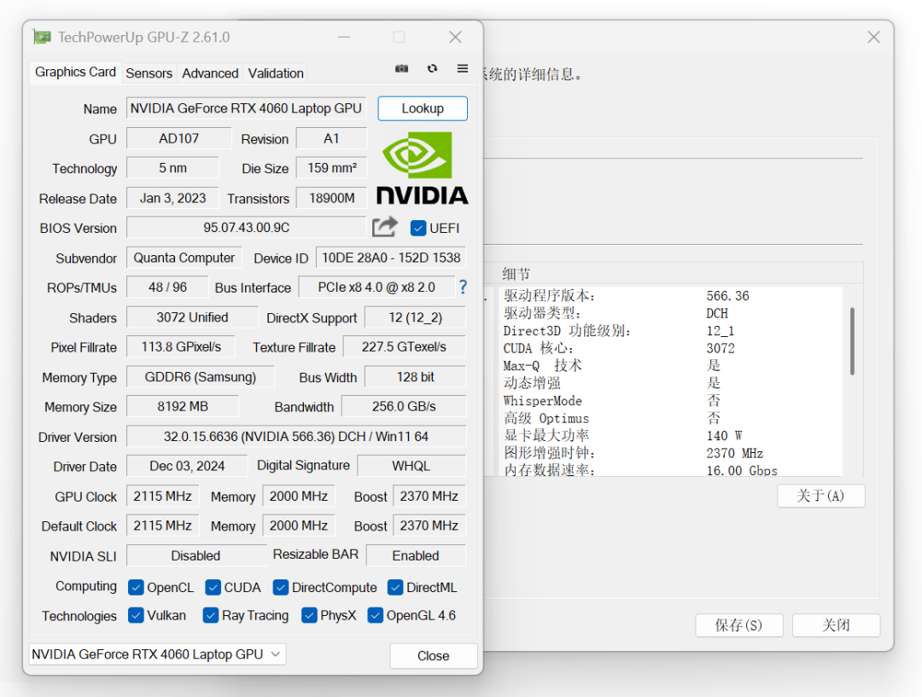Click the Die Size value 159 mm²
The image size is (922, 697).
click(331, 168)
